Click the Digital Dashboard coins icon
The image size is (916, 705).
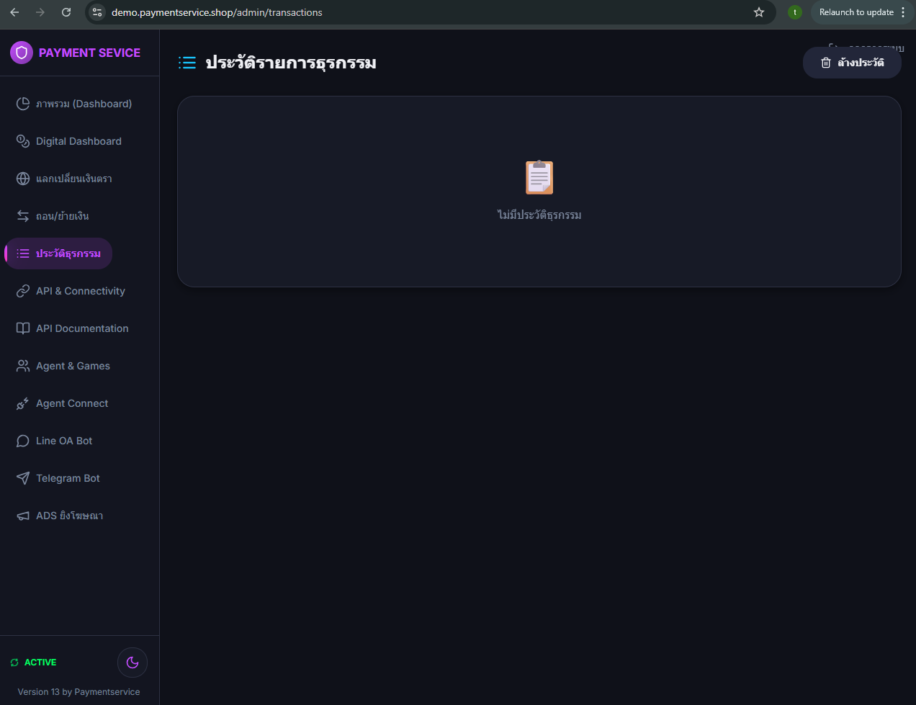[x=23, y=141]
